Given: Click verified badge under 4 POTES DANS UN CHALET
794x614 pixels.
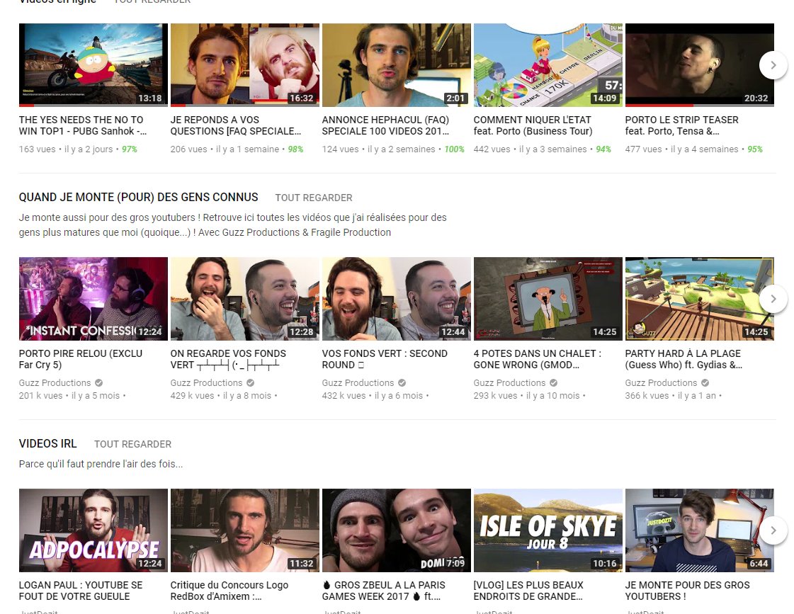Looking at the screenshot, I should pos(553,383).
